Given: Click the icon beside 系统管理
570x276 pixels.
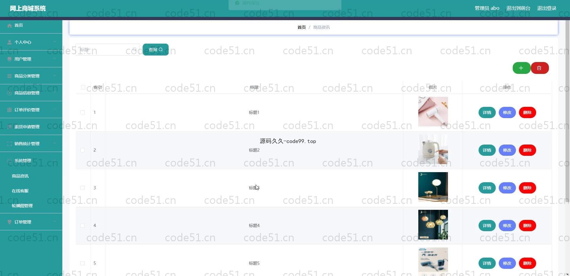Looking at the screenshot, I should point(9,161).
